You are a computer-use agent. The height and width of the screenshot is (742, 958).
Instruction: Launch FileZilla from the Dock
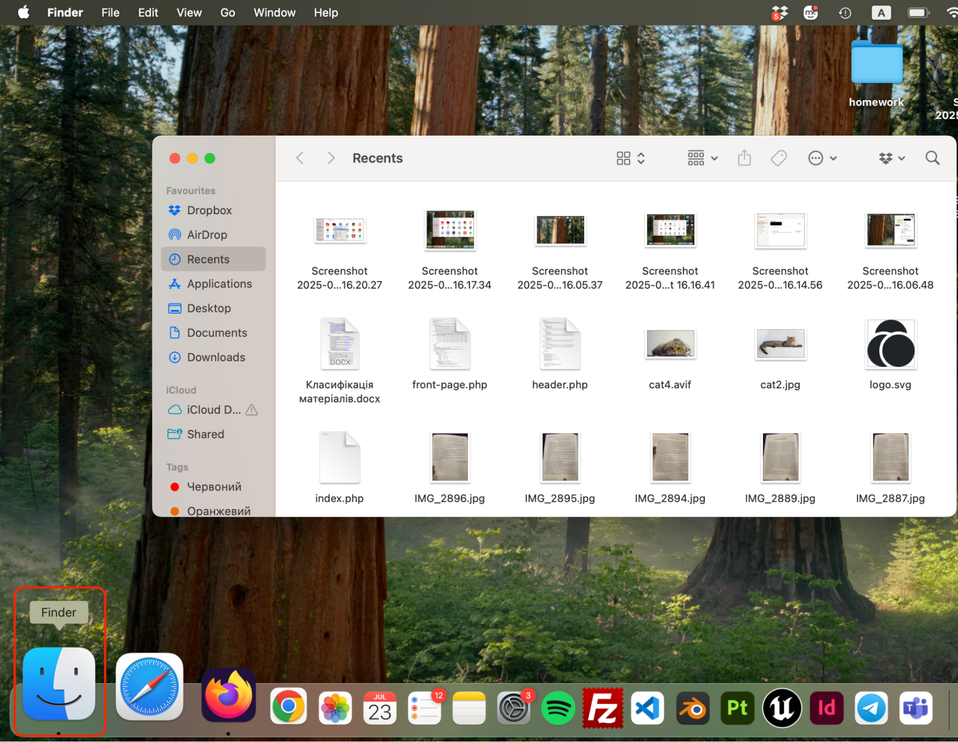(x=602, y=707)
